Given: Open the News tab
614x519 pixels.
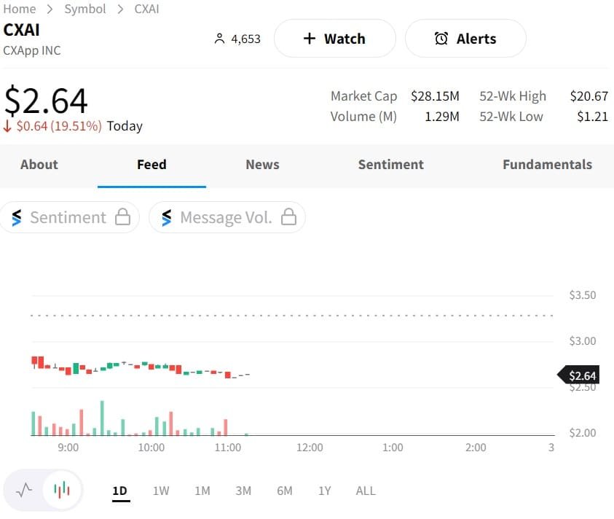Looking at the screenshot, I should point(262,165).
